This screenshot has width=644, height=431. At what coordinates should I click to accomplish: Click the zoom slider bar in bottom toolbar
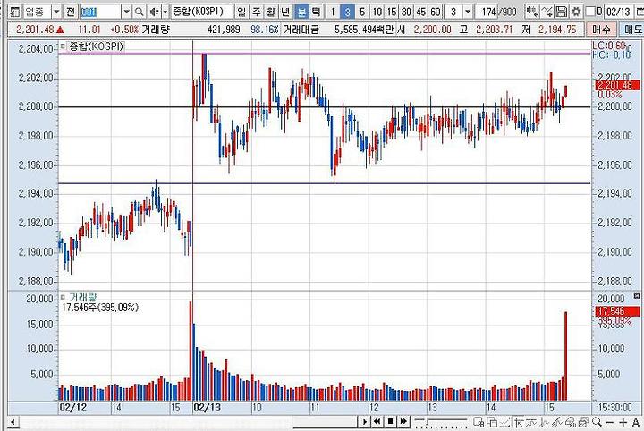441,421
